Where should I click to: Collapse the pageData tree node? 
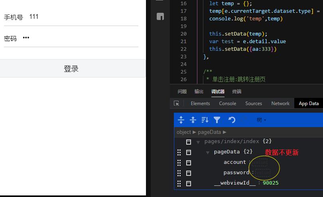click(x=208, y=152)
